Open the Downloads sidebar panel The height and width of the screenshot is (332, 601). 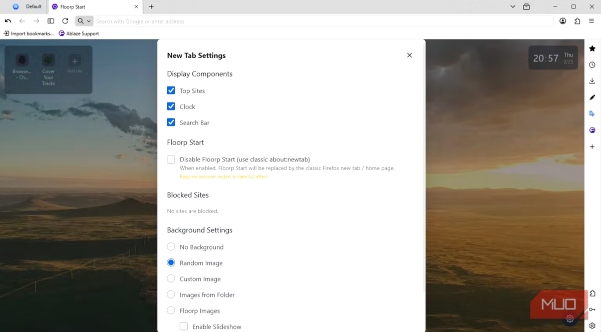pyautogui.click(x=592, y=81)
